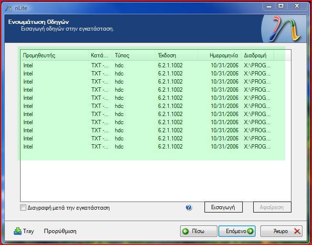This screenshot has width=312, height=245.
Task: Cancel using the red X Άκυρο icon
Action: [297, 231]
